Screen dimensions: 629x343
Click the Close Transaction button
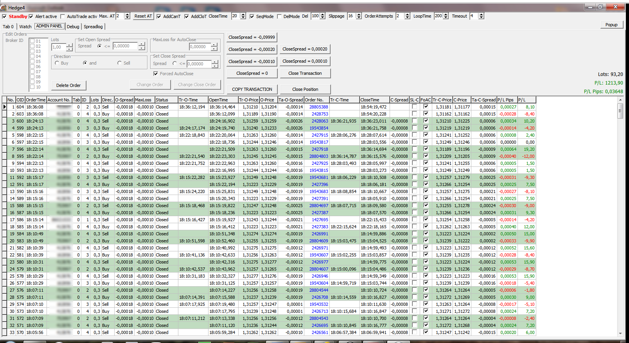(305, 73)
